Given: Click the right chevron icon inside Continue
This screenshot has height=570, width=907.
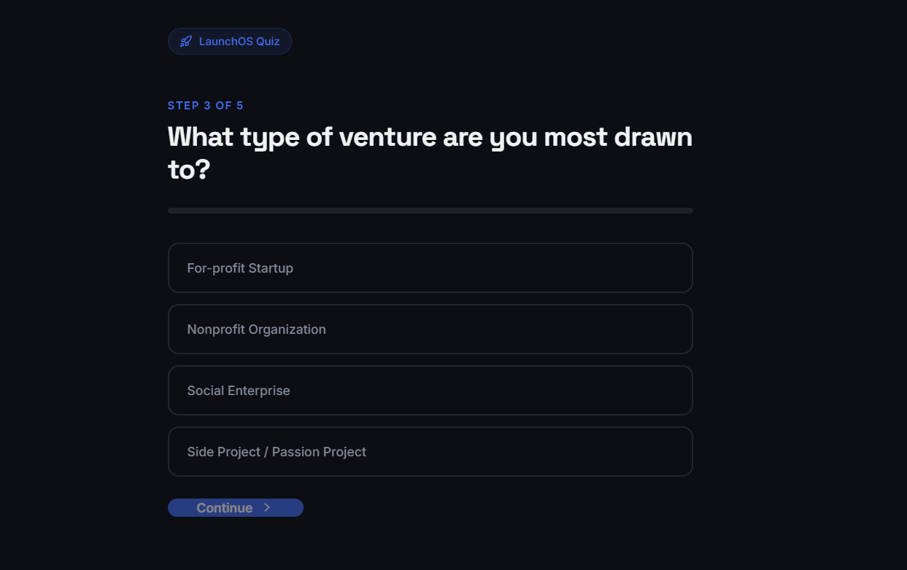Looking at the screenshot, I should coord(267,507).
